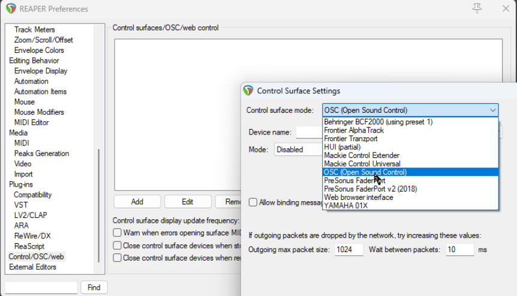
Task: View ReaScript preferences page
Action: (x=29, y=246)
